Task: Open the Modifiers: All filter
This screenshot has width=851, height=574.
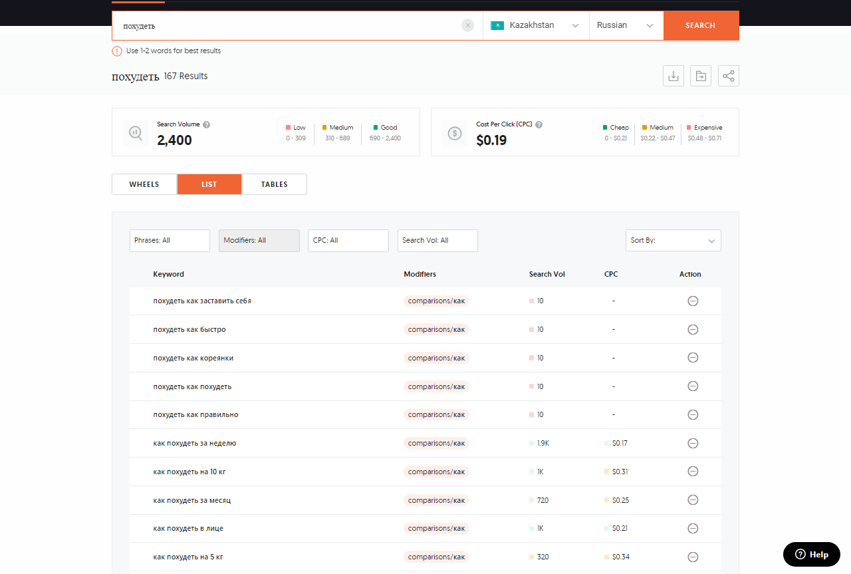Action: point(259,241)
